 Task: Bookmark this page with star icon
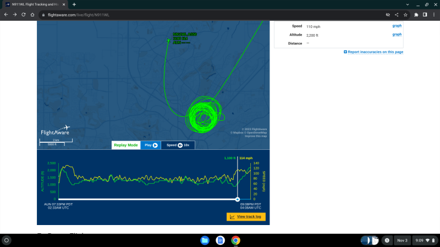(405, 15)
